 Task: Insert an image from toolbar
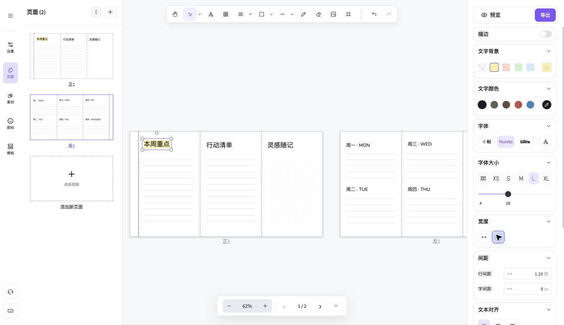333,14
